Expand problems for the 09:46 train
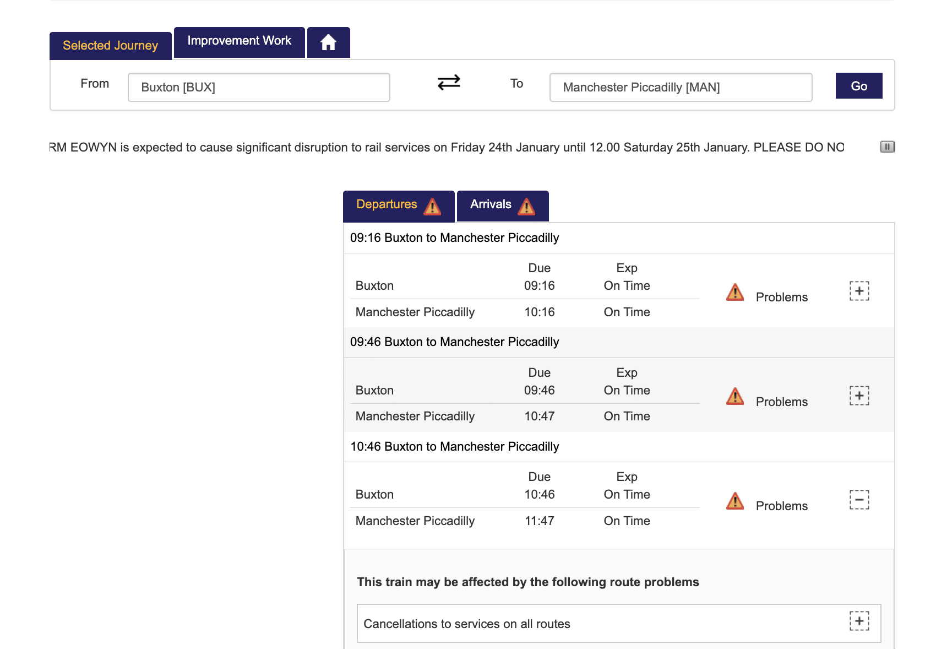936x649 pixels. [859, 396]
